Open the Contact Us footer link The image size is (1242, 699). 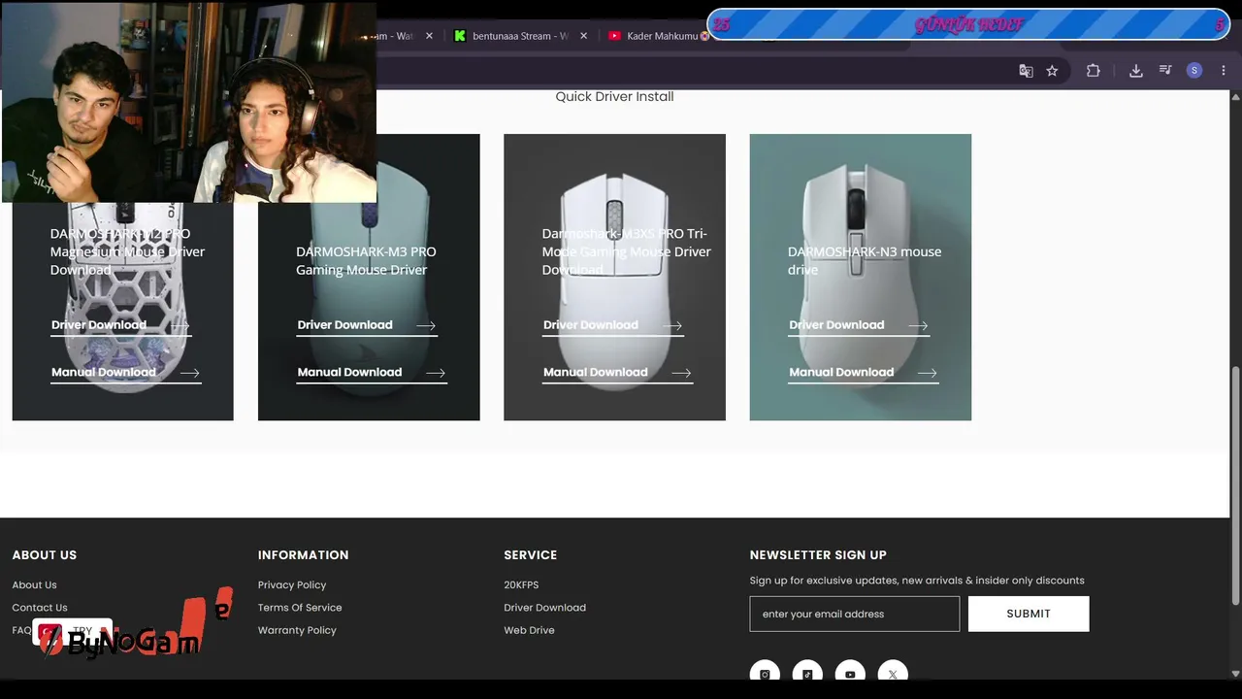[40, 608]
